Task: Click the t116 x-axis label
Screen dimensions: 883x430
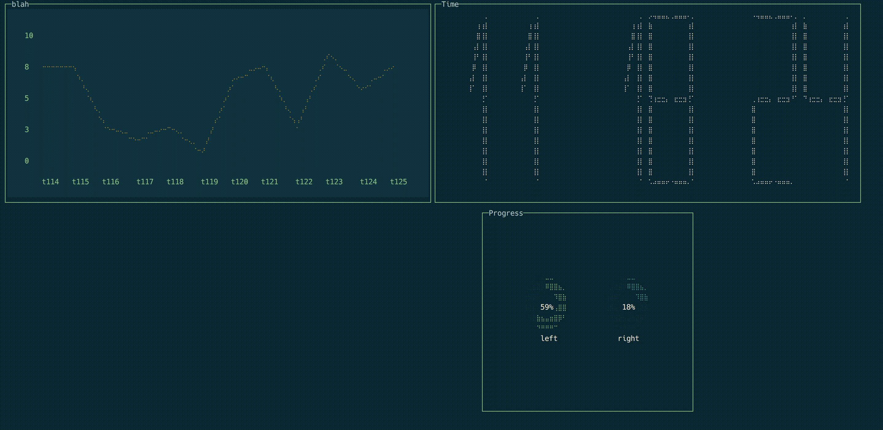Action: pos(111,182)
